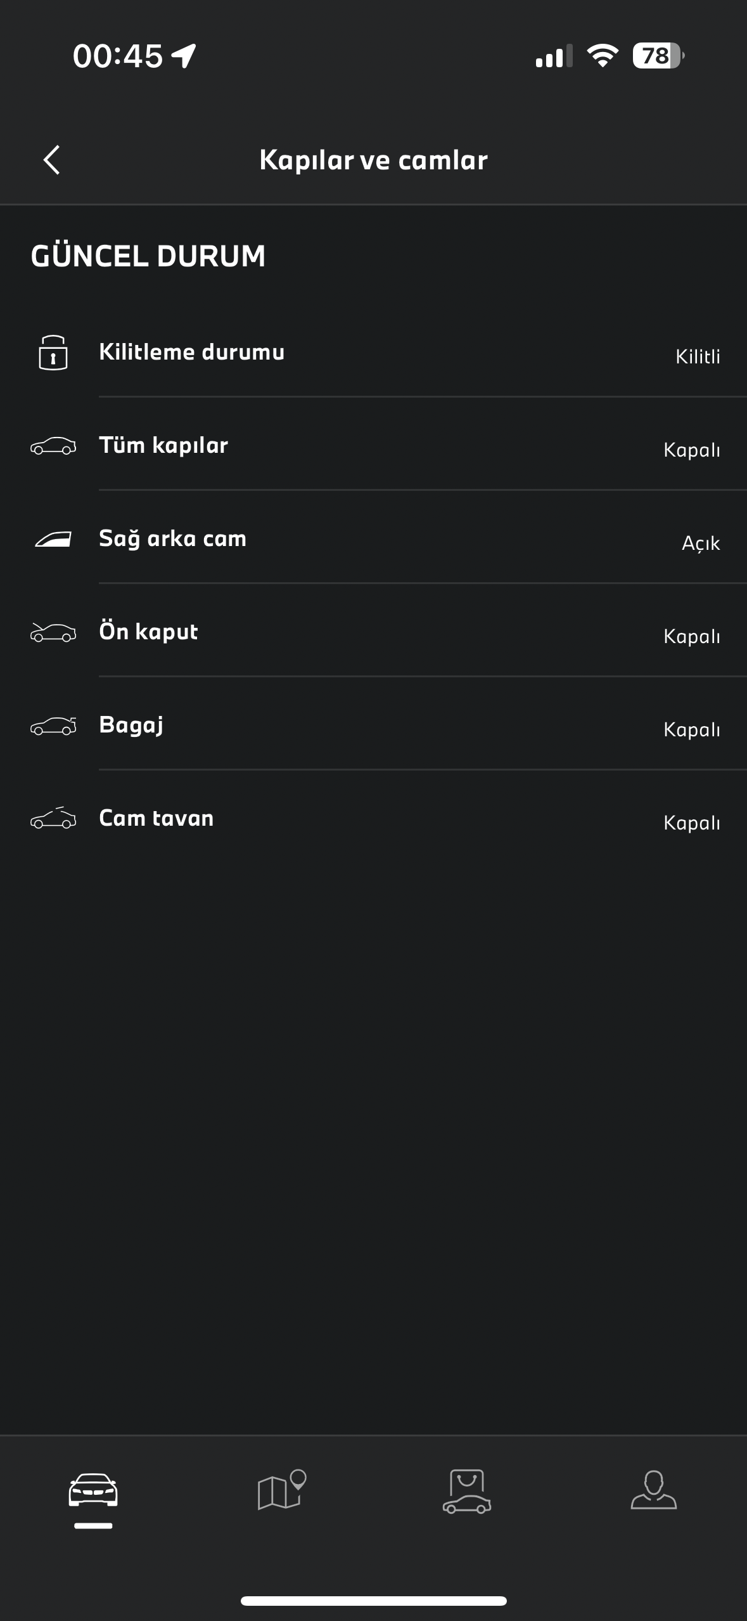Screen dimensions: 747x1621
Task: Tap the padlock icon for Kilitleme durumu
Action: point(53,353)
